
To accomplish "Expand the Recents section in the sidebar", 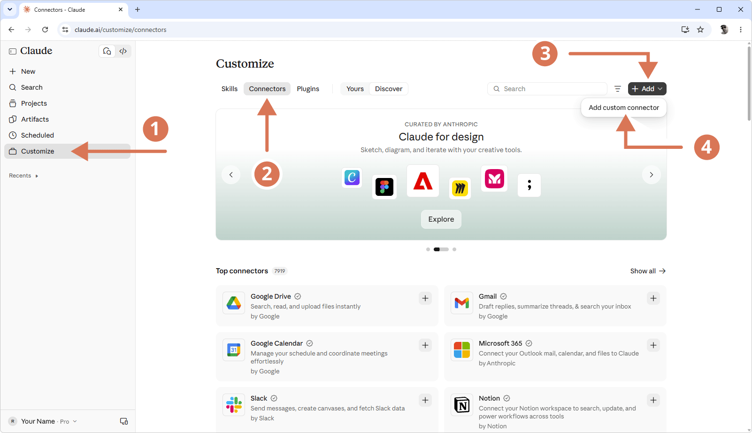I will 23,176.
